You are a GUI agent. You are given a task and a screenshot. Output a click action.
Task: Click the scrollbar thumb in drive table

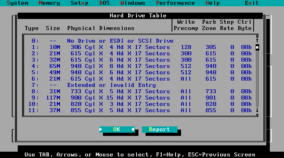[257, 47]
